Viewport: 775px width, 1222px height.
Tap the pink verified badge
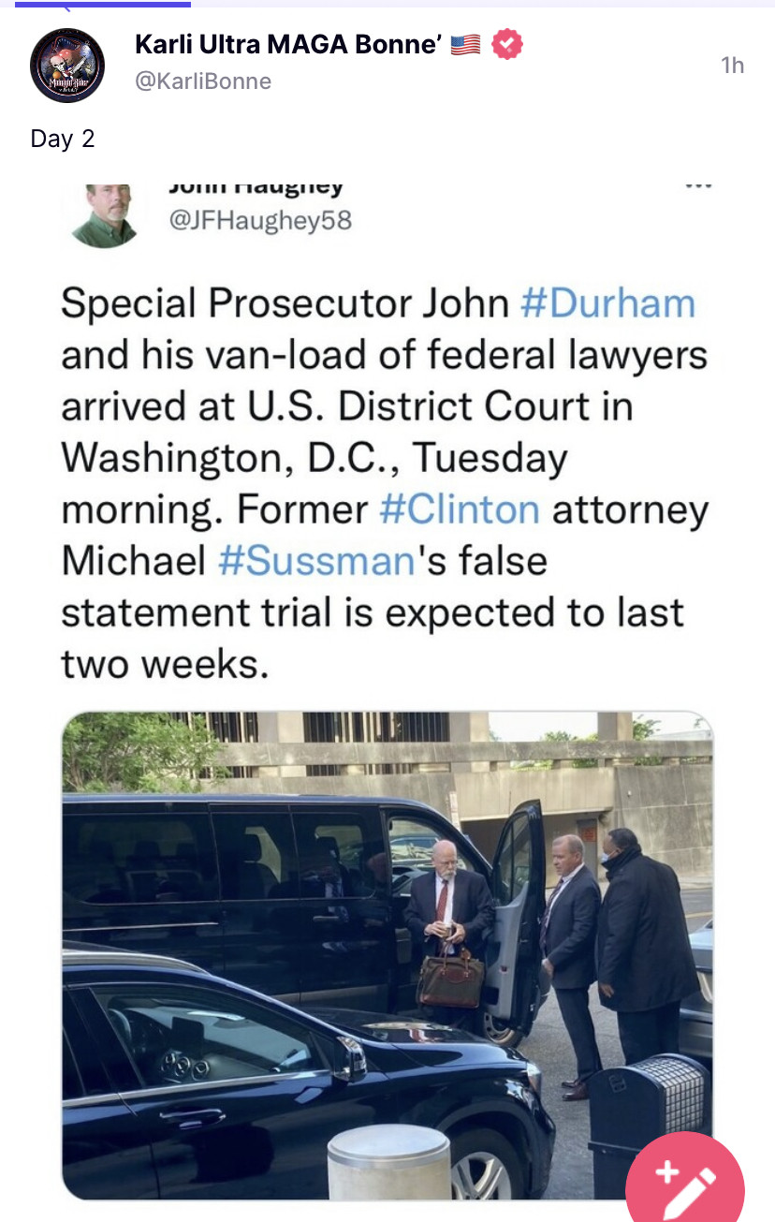pyautogui.click(x=506, y=44)
